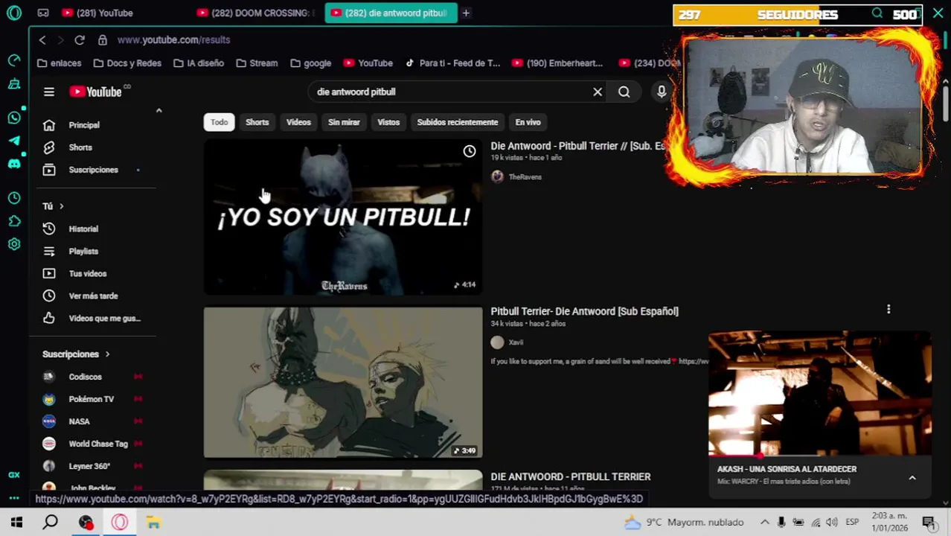Open Die Antwoord - Pitbull Terrier video title

[577, 146]
